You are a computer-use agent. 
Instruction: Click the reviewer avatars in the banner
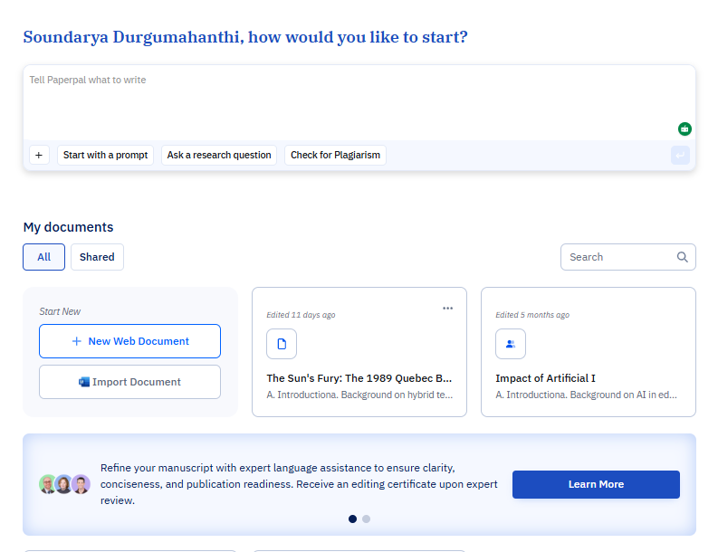pyautogui.click(x=64, y=484)
